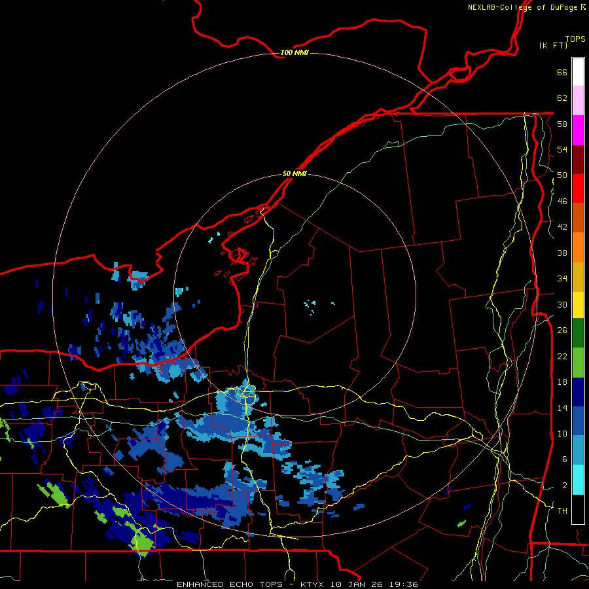589x589 pixels.
Task: Click the white 66 kft legend swatch
Action: point(578,72)
